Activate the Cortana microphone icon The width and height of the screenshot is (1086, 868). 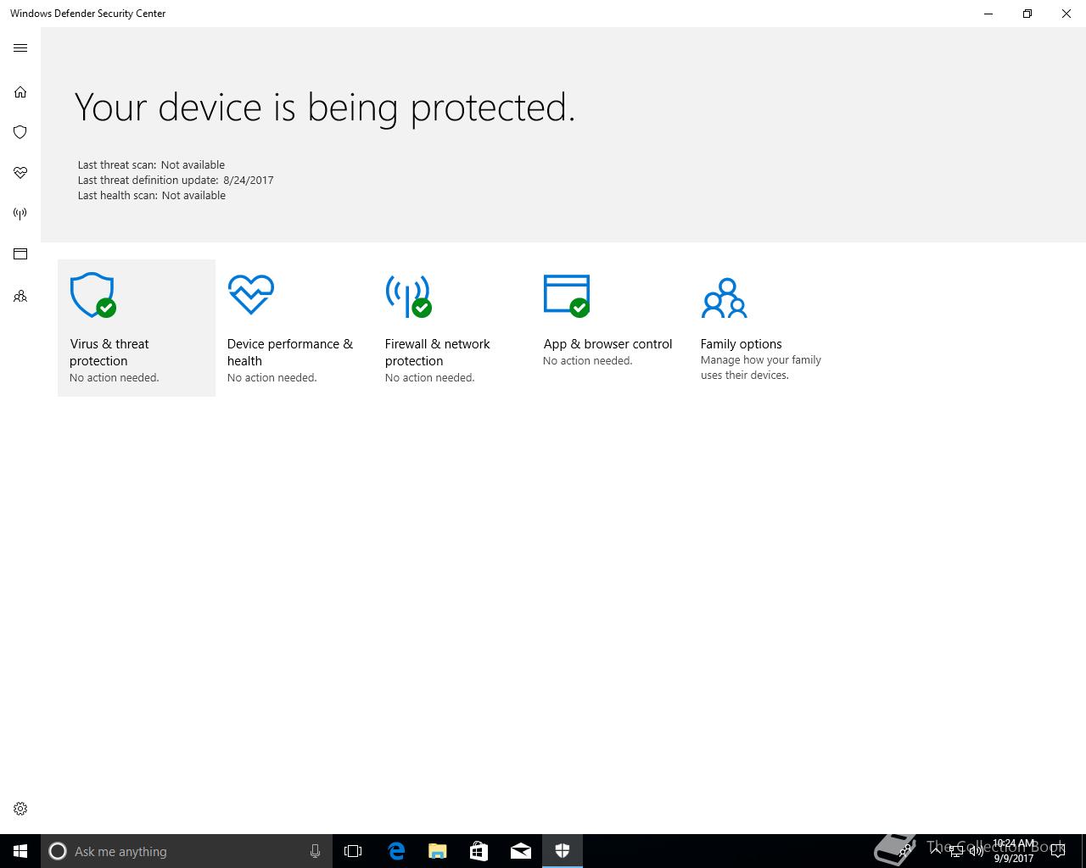pos(315,851)
